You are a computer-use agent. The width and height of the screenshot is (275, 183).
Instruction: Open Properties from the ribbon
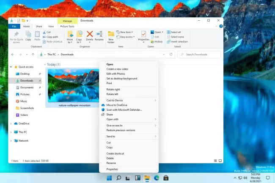[x=144, y=35]
